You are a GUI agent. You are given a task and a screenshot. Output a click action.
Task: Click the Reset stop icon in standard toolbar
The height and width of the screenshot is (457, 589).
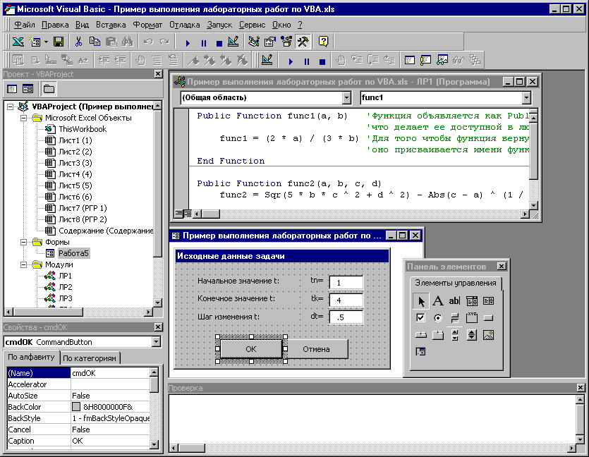coord(219,43)
